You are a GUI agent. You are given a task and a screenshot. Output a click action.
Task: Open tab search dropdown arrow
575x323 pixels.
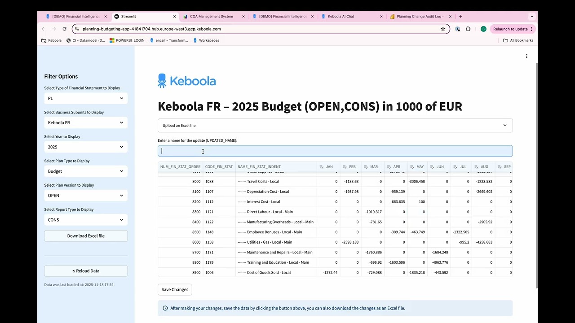[532, 17]
